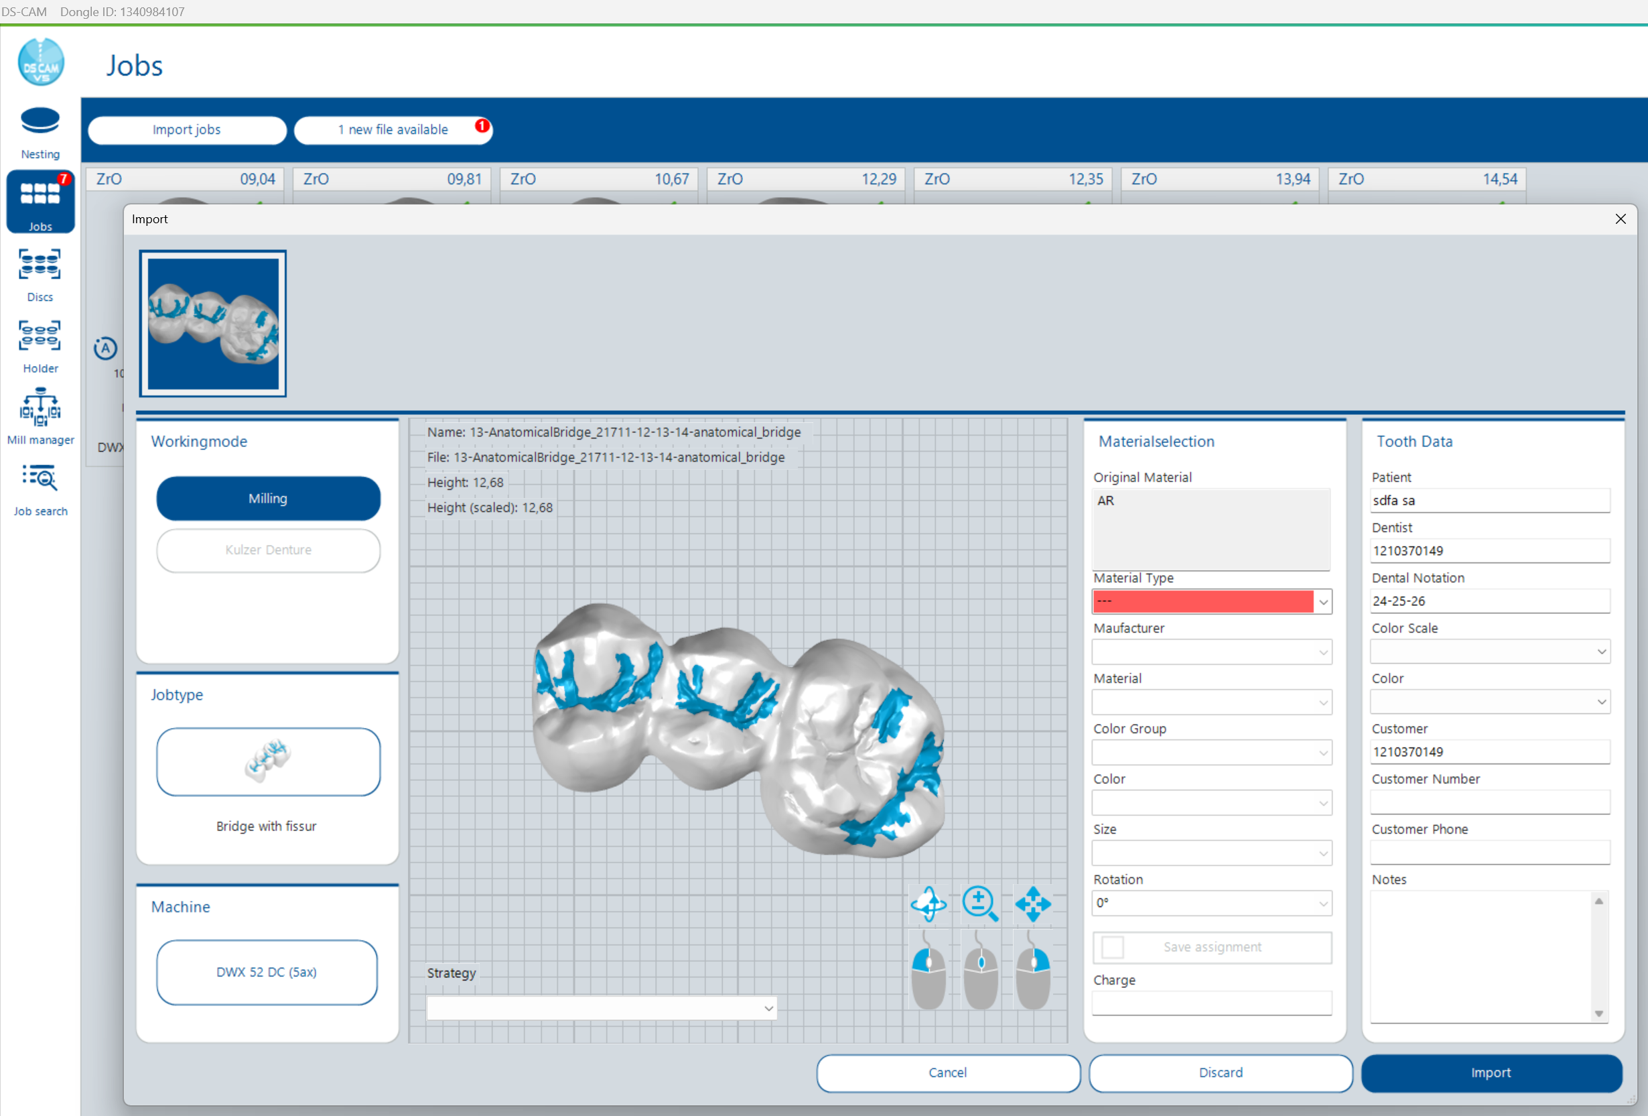Enable the Save assignment checkbox
This screenshot has width=1648, height=1116.
click(x=1112, y=947)
